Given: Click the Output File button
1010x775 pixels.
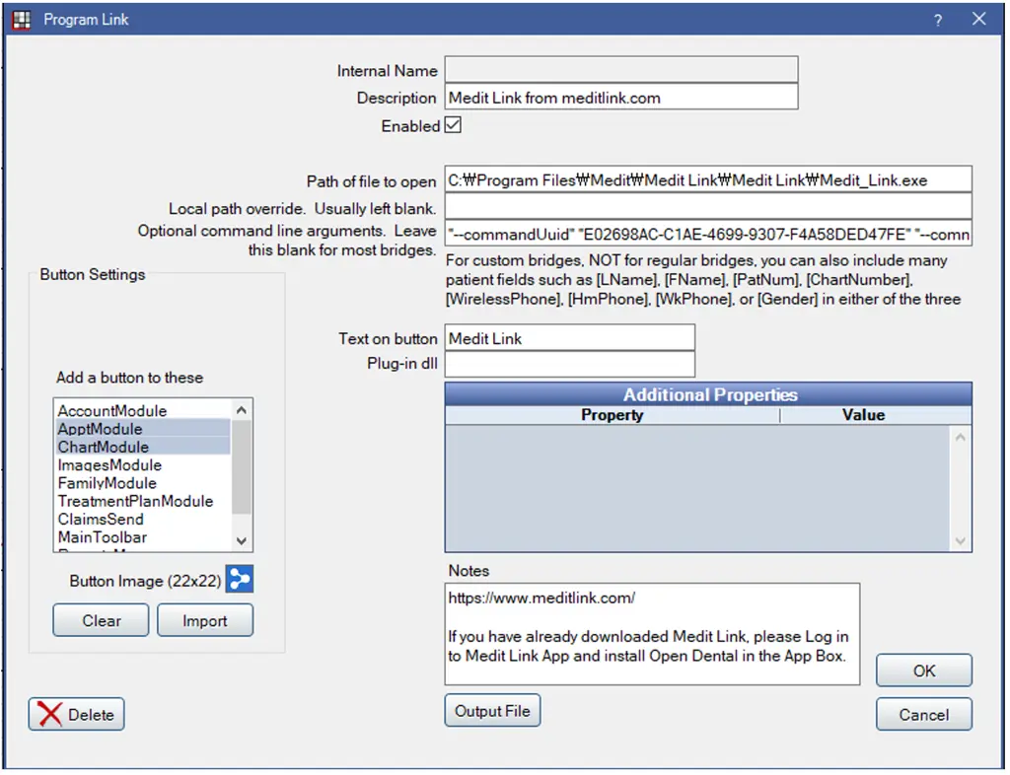Looking at the screenshot, I should tap(492, 710).
